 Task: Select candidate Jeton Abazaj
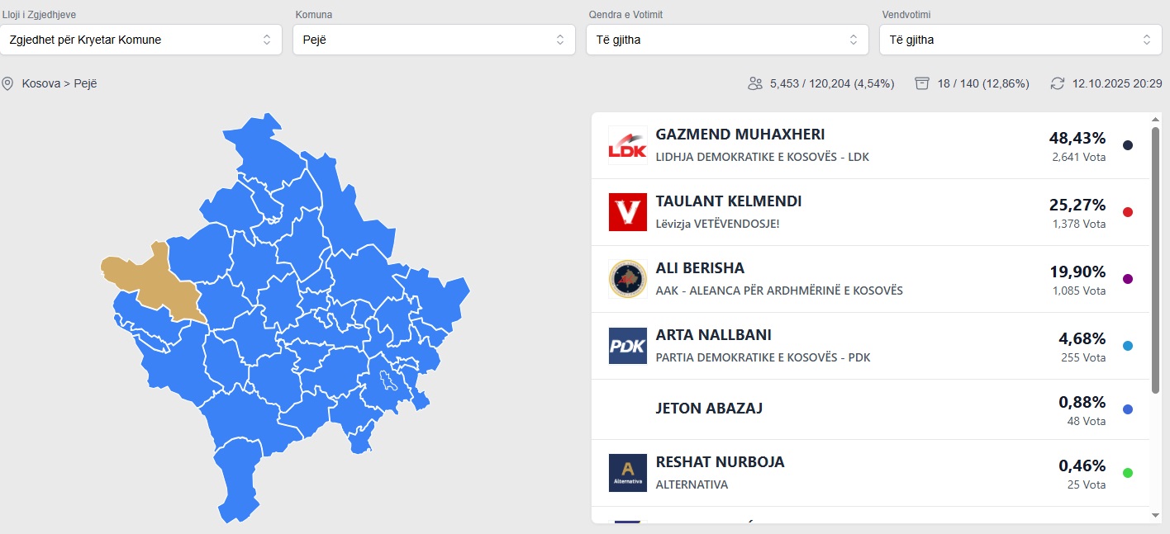(708, 409)
